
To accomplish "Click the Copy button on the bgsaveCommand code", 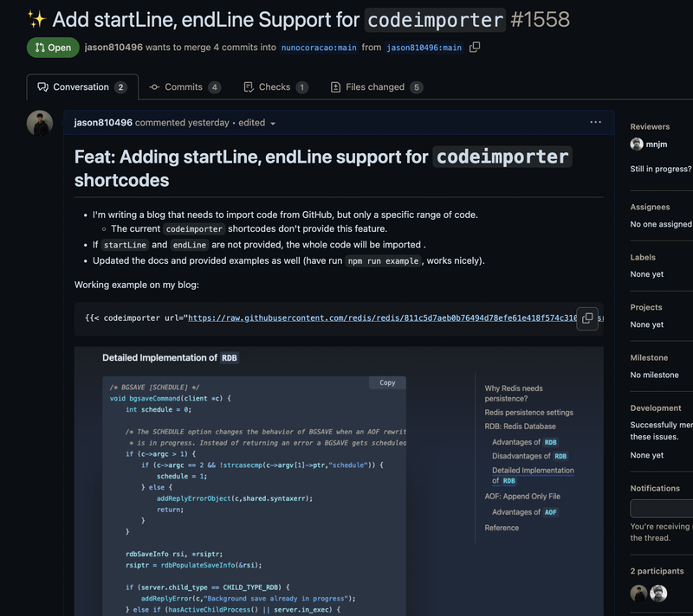I will tap(386, 382).
